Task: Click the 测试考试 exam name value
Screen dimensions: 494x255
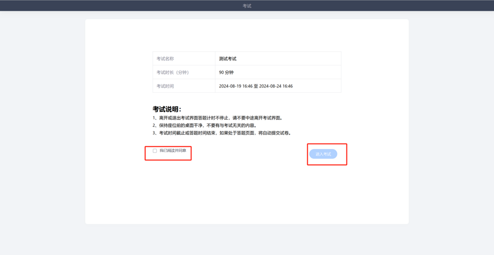Action: pyautogui.click(x=228, y=58)
